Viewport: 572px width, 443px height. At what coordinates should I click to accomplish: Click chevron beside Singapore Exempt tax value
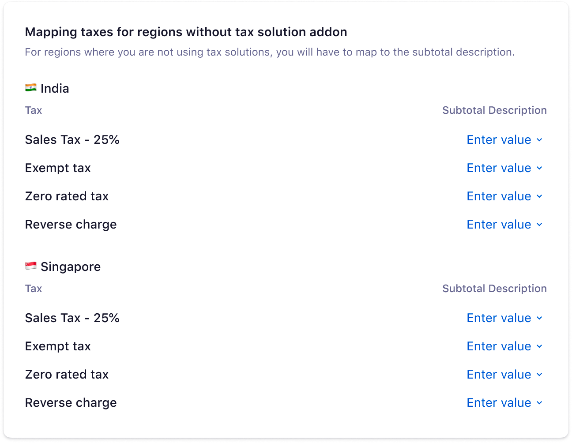(539, 347)
